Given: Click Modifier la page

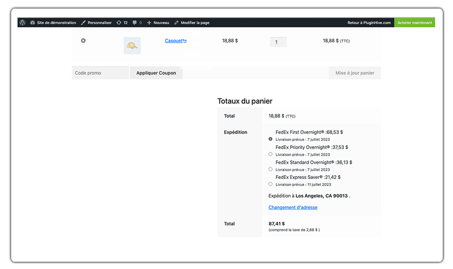Looking at the screenshot, I should (195, 23).
